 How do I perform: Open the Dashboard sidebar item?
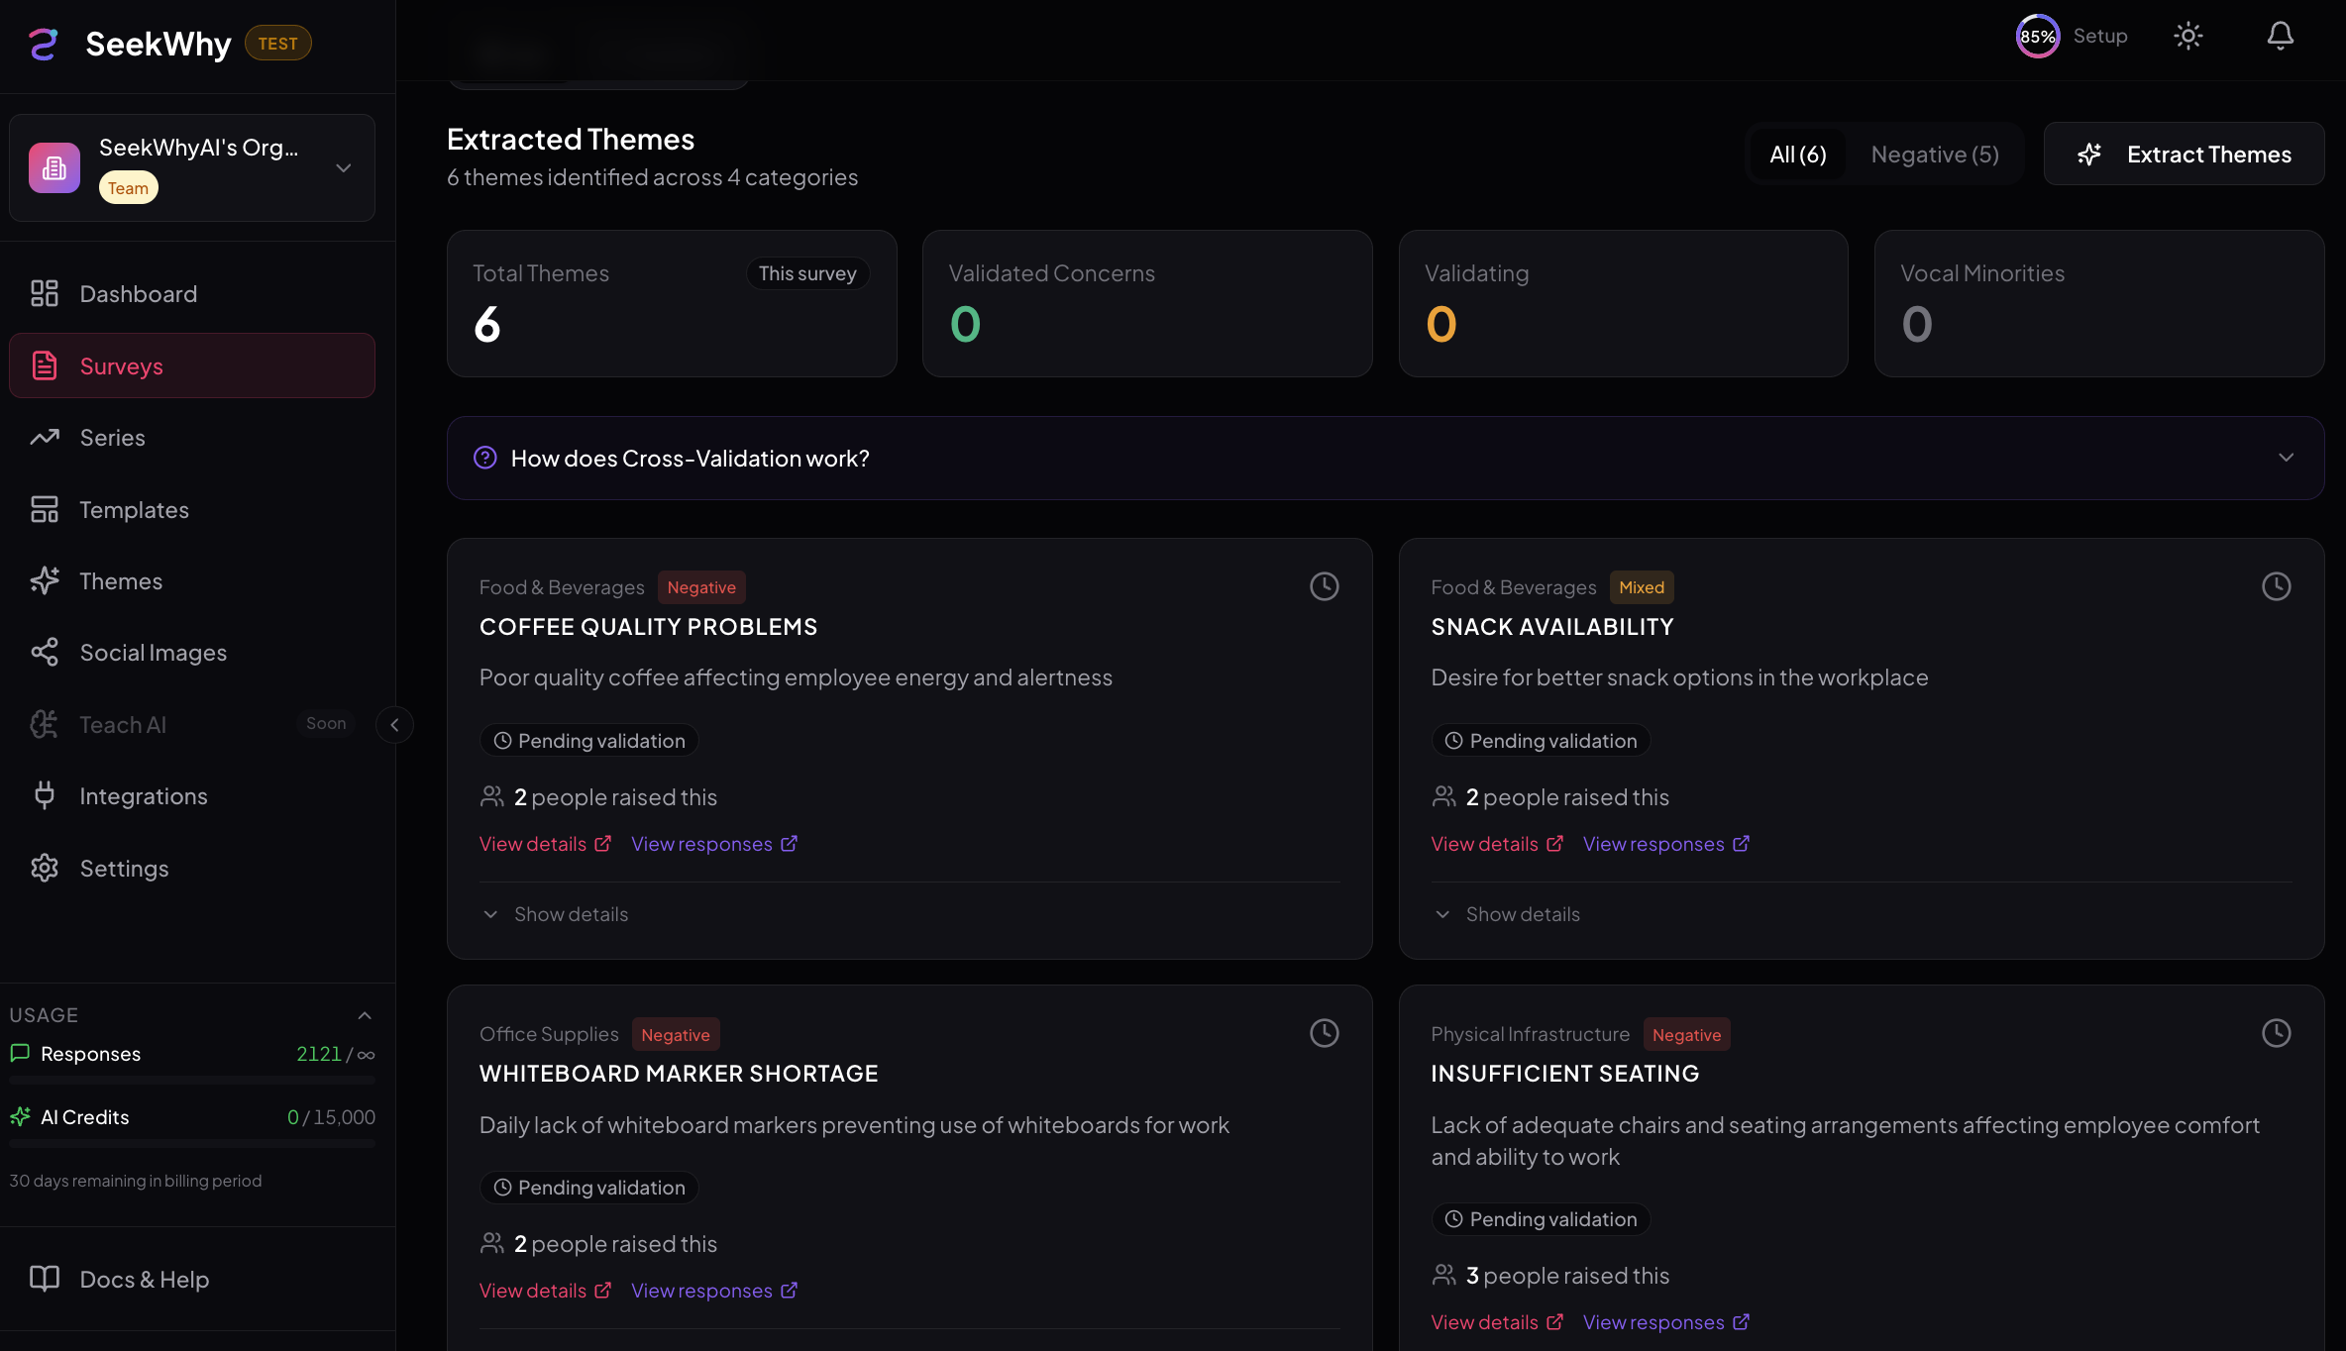(138, 294)
